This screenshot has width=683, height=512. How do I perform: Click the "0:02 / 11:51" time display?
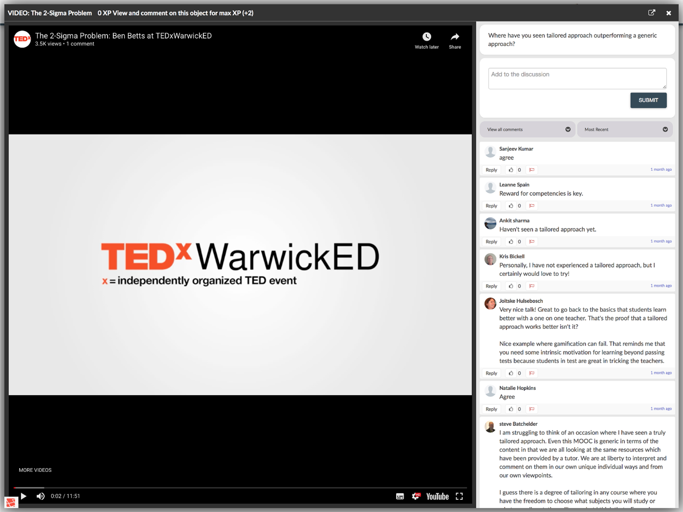click(x=65, y=496)
